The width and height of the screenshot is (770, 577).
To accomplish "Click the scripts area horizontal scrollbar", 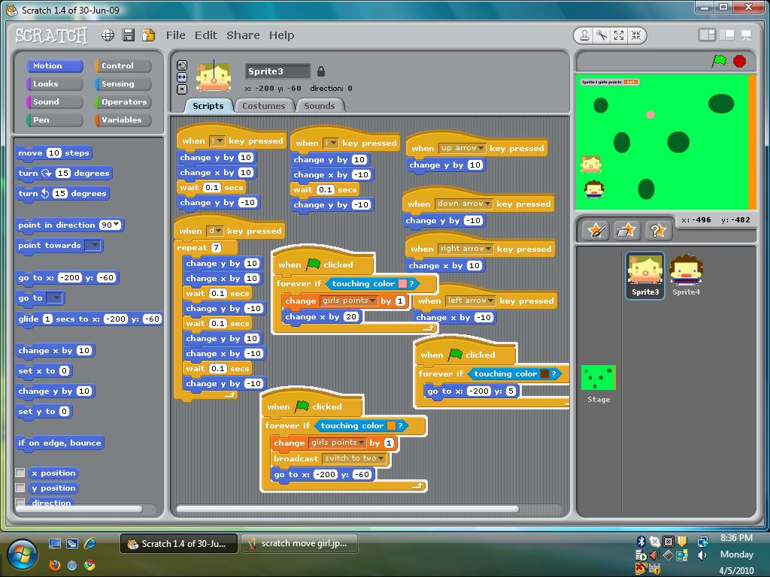I will coord(347,509).
